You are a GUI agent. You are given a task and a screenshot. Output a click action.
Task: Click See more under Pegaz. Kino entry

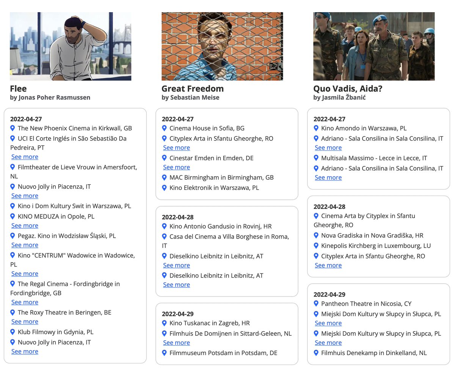click(25, 245)
